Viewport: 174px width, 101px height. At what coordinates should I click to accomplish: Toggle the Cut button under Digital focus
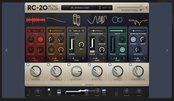tap(92, 52)
